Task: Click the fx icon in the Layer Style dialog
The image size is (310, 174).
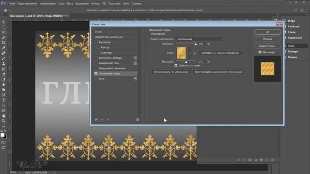Action: click(x=96, y=119)
